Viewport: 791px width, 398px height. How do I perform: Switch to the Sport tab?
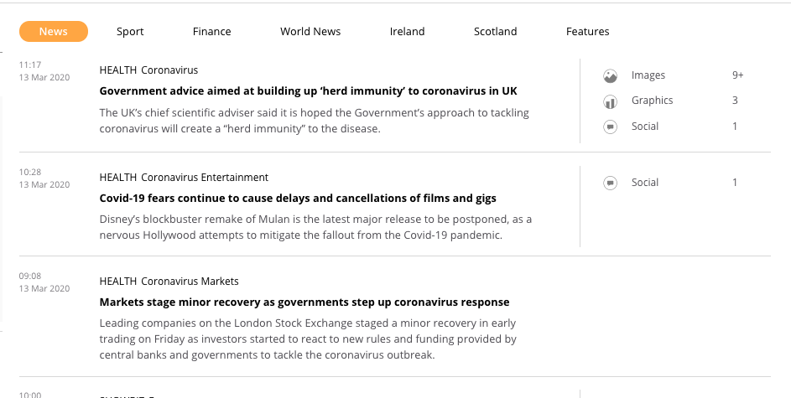[x=130, y=32]
